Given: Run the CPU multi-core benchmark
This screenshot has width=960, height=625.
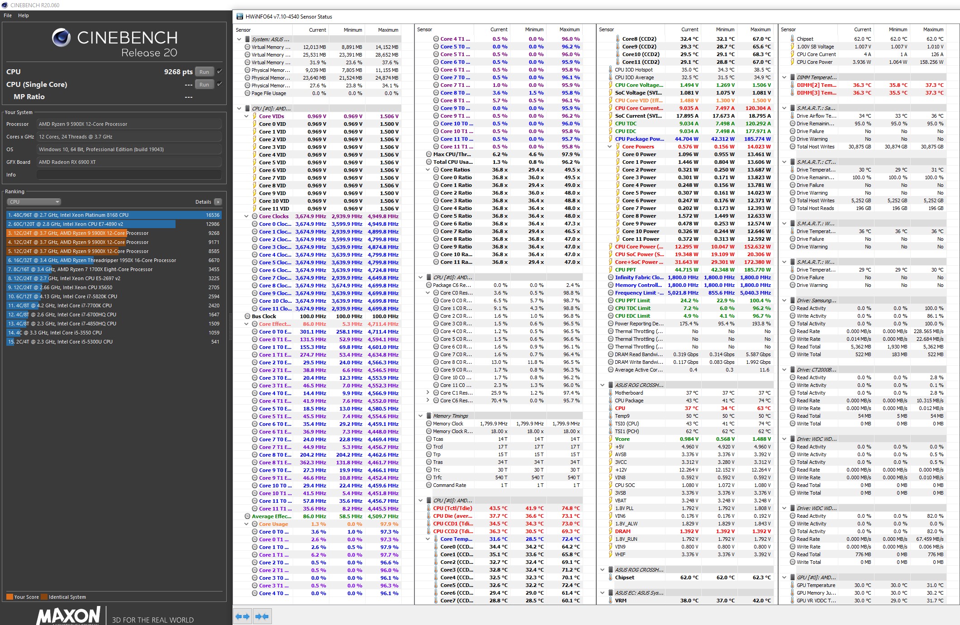Looking at the screenshot, I should (x=204, y=72).
